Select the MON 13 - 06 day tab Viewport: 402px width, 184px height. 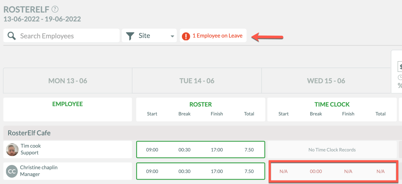tap(68, 81)
